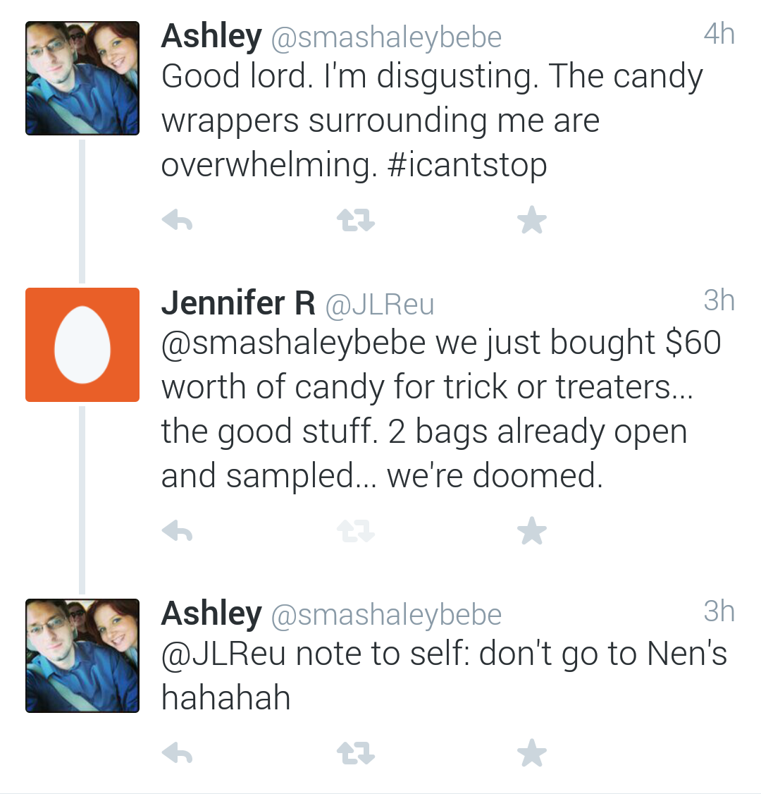
Task: Open the #icantstop hashtag
Action: click(467, 165)
